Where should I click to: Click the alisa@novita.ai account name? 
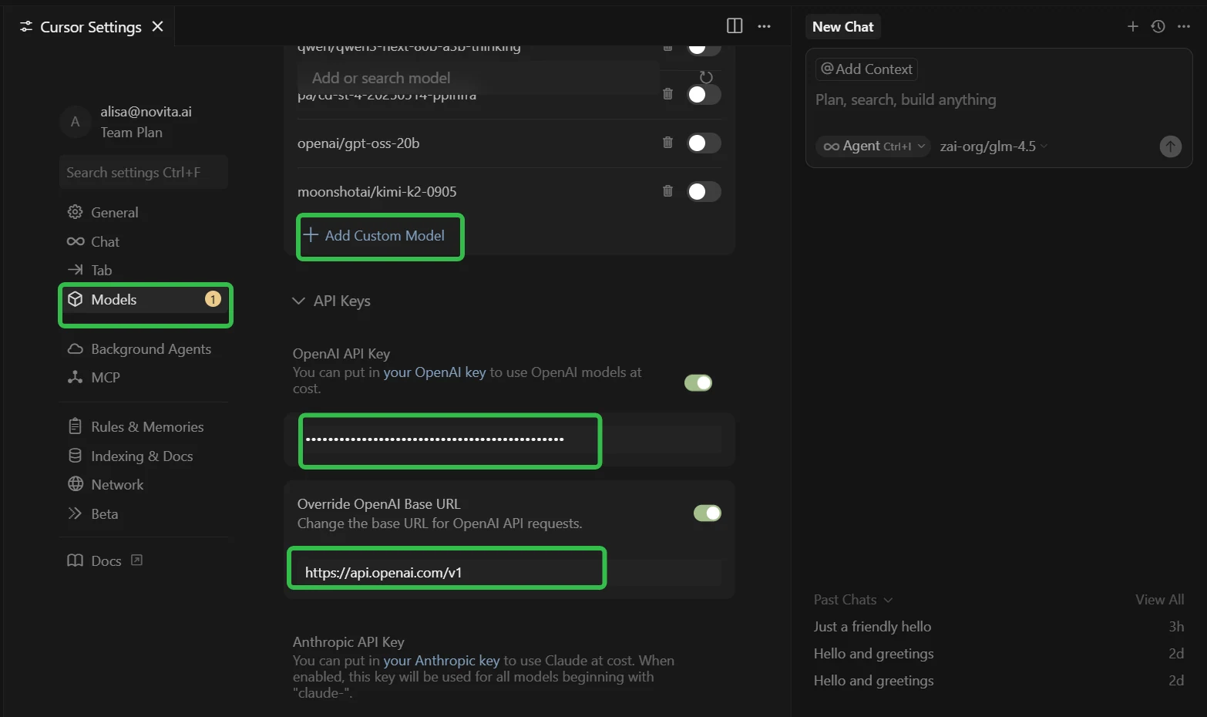tap(146, 111)
